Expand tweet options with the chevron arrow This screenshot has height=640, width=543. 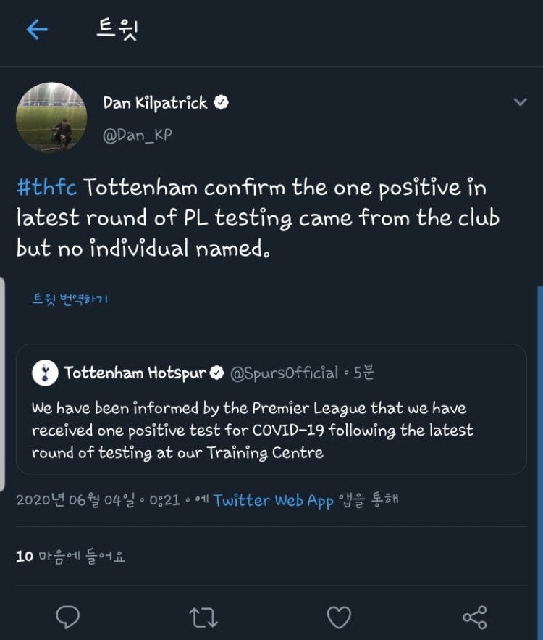pyautogui.click(x=520, y=102)
